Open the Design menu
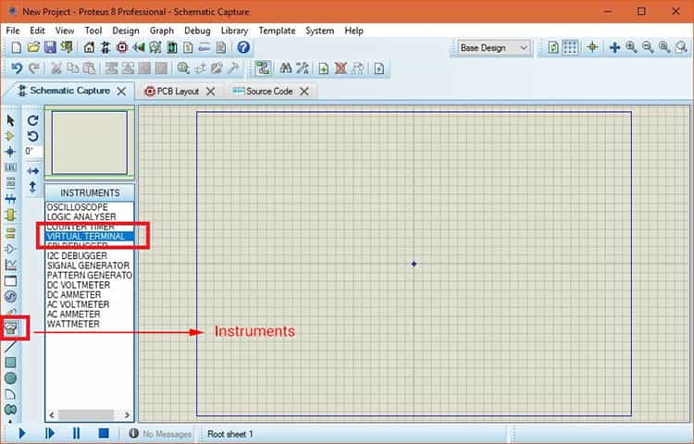 tap(126, 31)
